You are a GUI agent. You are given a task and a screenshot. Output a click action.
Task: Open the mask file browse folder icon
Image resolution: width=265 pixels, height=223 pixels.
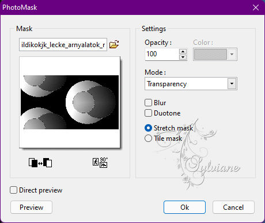[114, 44]
